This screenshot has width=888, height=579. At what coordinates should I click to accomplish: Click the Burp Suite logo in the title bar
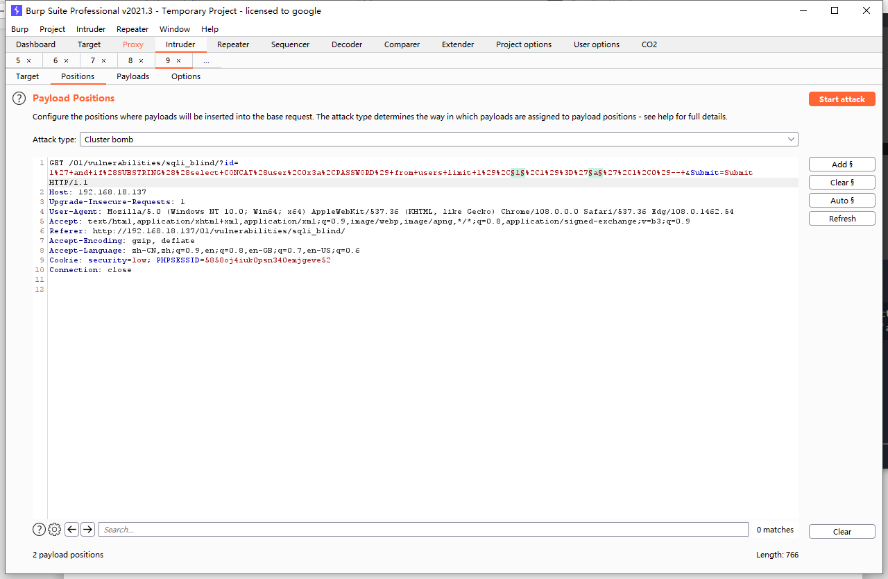17,10
